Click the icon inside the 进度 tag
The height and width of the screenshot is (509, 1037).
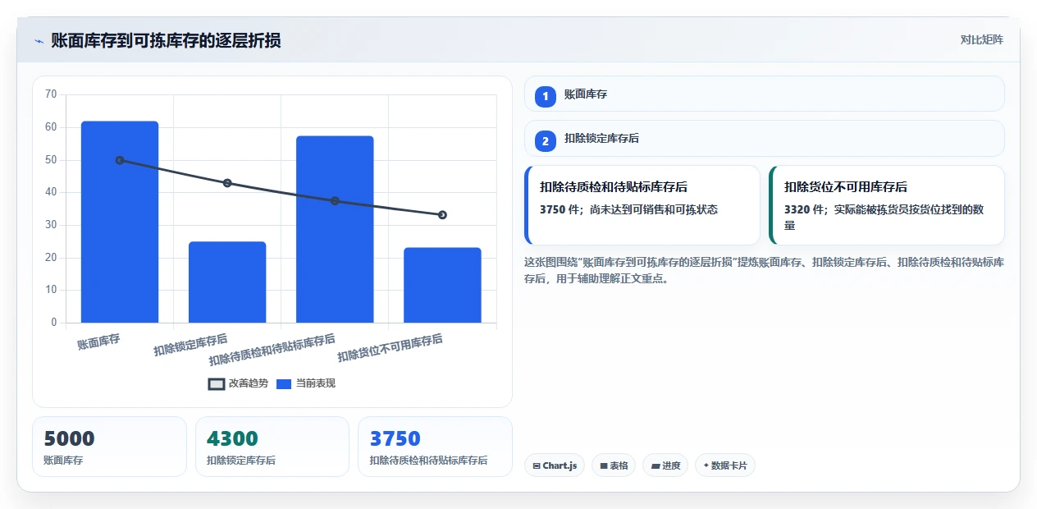(655, 465)
